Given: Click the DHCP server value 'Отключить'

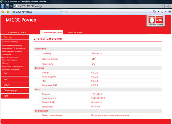Looking at the screenshot, I should coord(96,102).
